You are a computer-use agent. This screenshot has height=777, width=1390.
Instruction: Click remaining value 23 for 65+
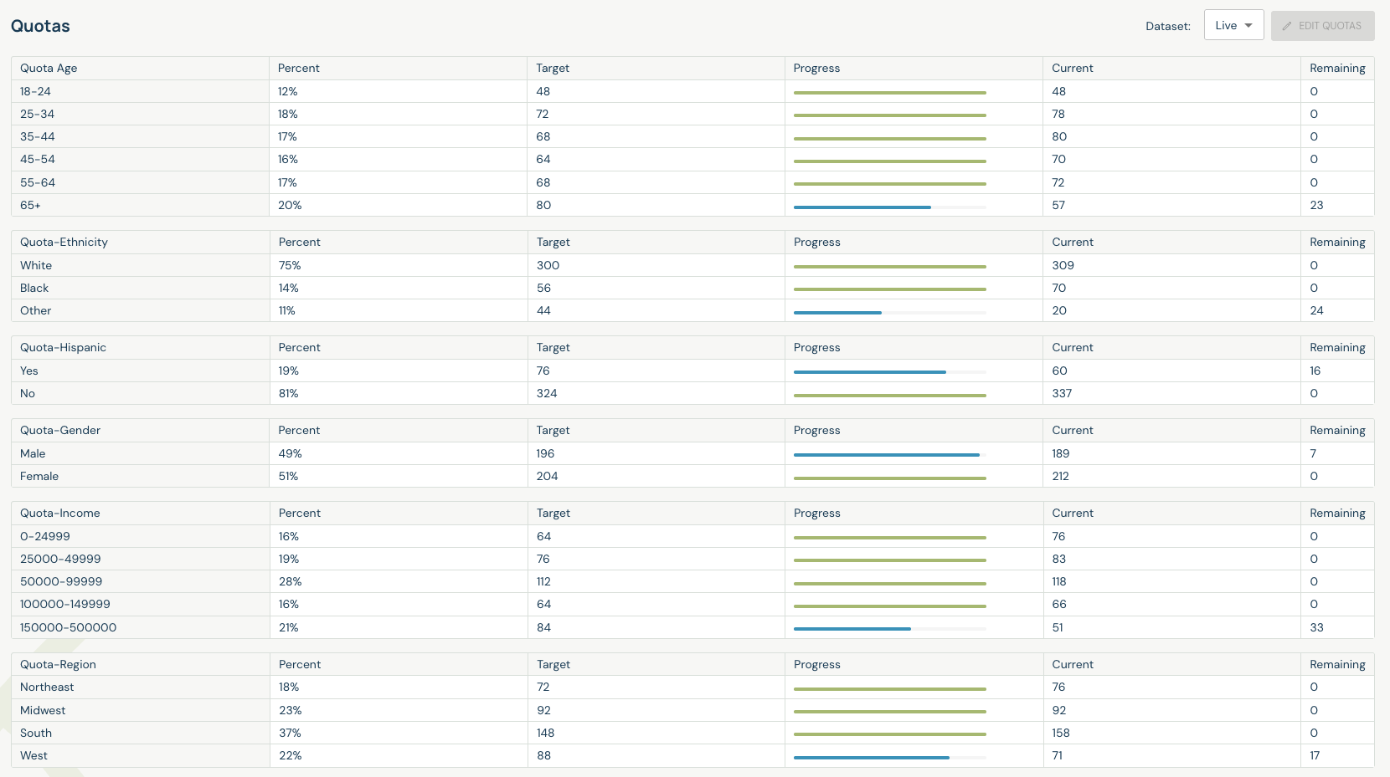[x=1316, y=205]
